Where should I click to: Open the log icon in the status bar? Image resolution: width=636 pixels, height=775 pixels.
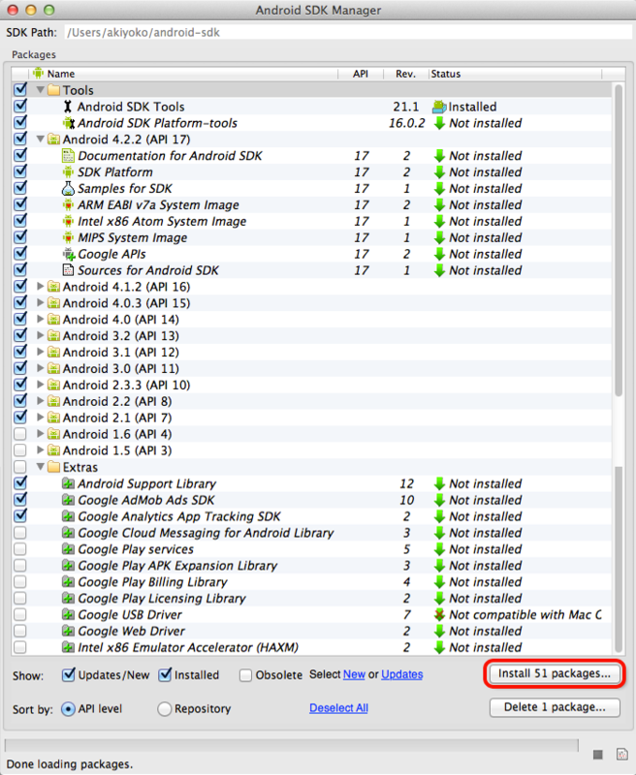tap(621, 755)
